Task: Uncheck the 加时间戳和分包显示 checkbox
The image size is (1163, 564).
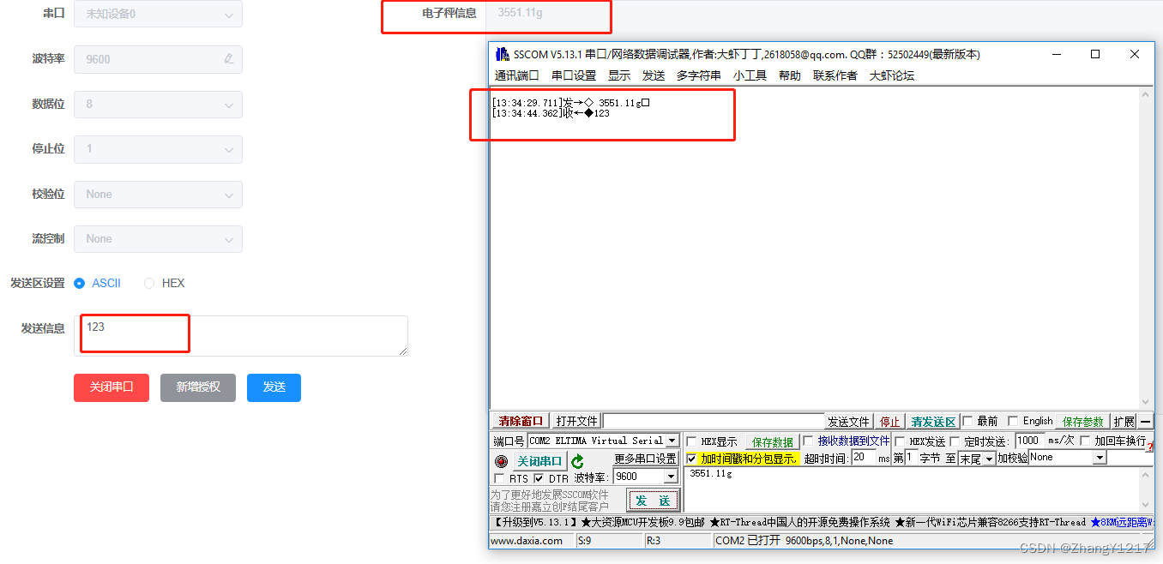Action: 691,459
